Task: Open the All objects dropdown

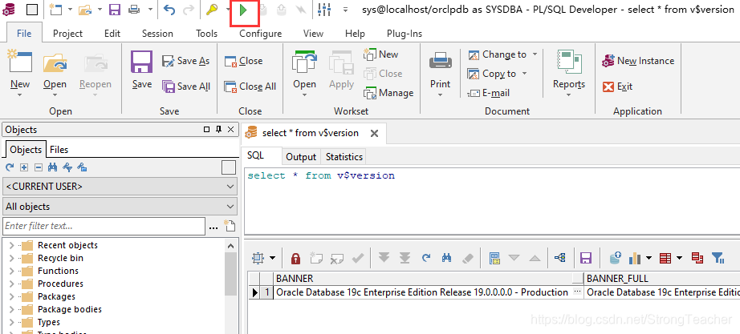Action: click(x=120, y=207)
